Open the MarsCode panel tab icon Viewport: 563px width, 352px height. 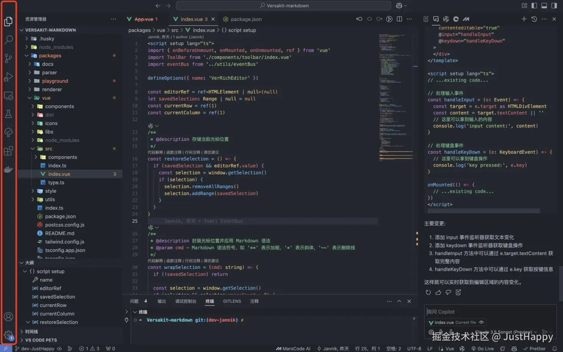466,19
